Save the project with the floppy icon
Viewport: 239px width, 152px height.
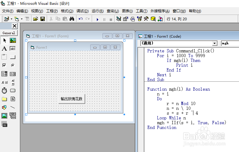(x=43, y=19)
